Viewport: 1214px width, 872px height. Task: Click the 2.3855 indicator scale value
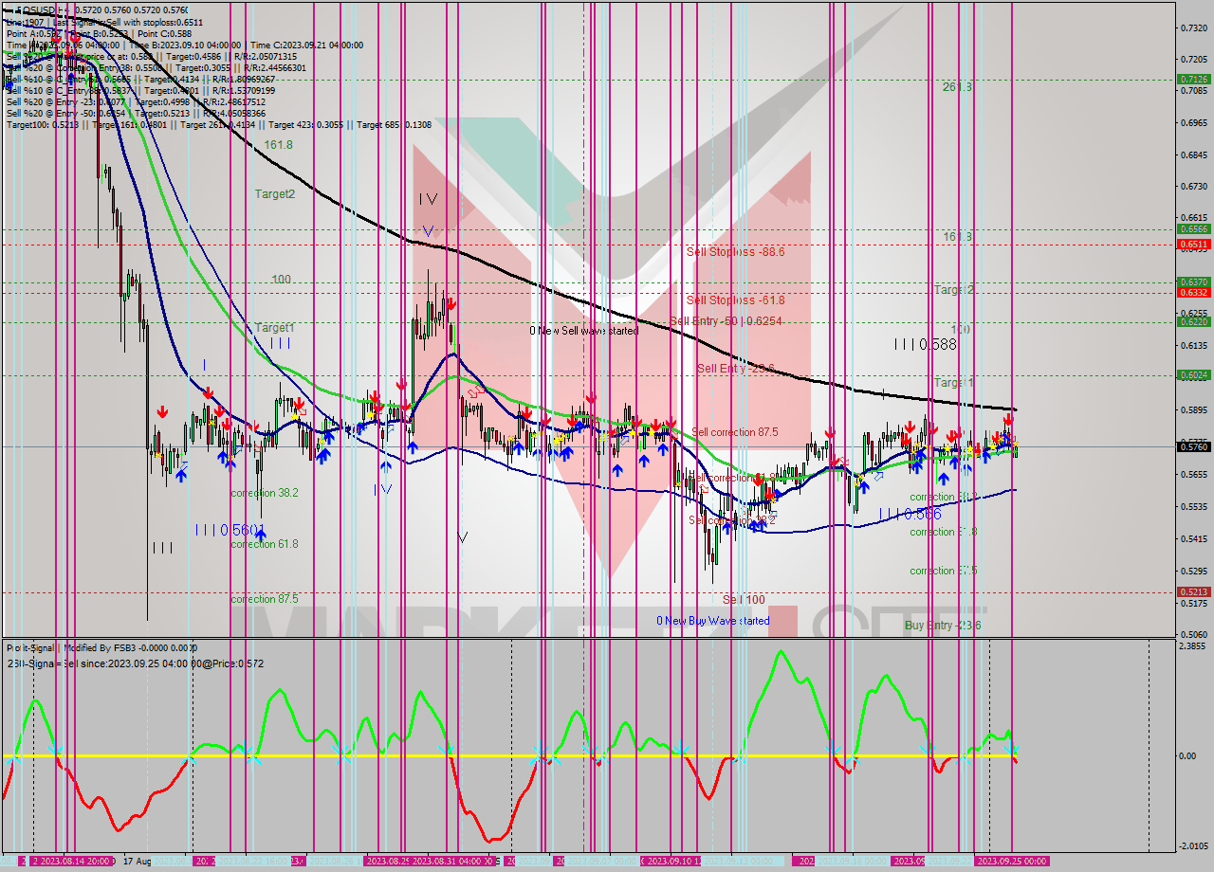[x=1192, y=646]
